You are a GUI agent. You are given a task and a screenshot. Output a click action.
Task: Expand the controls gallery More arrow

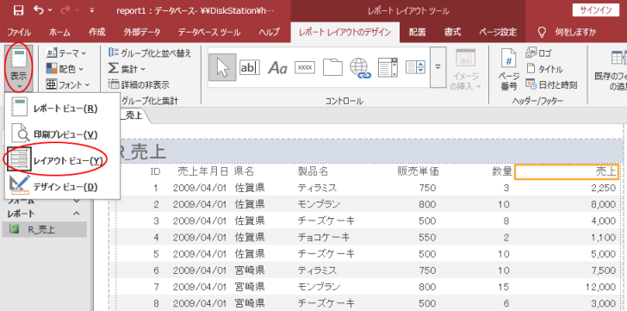tap(438, 67)
